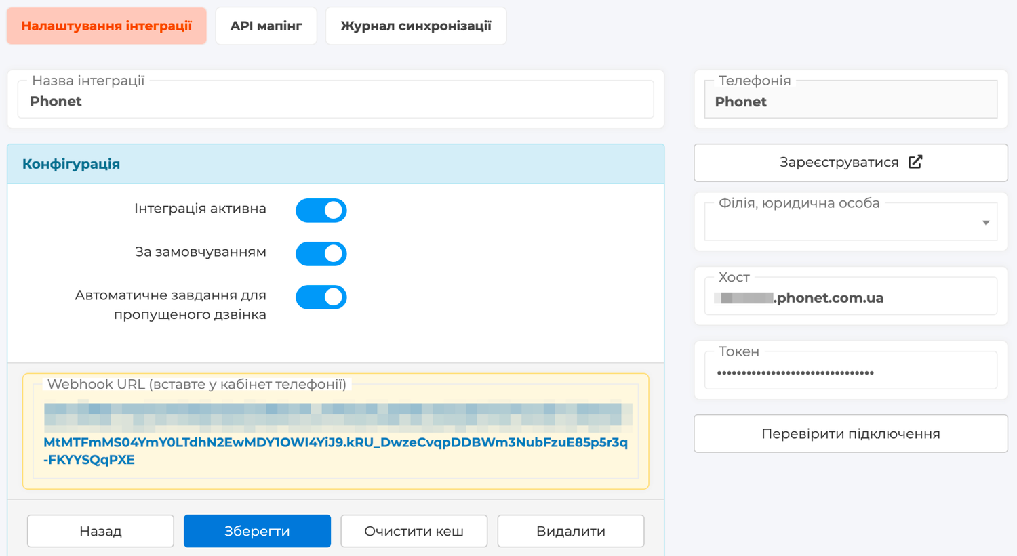The height and width of the screenshot is (556, 1017).
Task: Disable automatic task for missed call
Action: click(321, 297)
